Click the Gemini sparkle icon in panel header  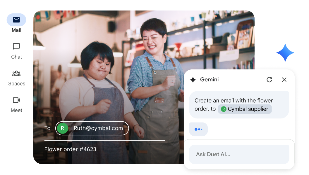[x=193, y=80]
